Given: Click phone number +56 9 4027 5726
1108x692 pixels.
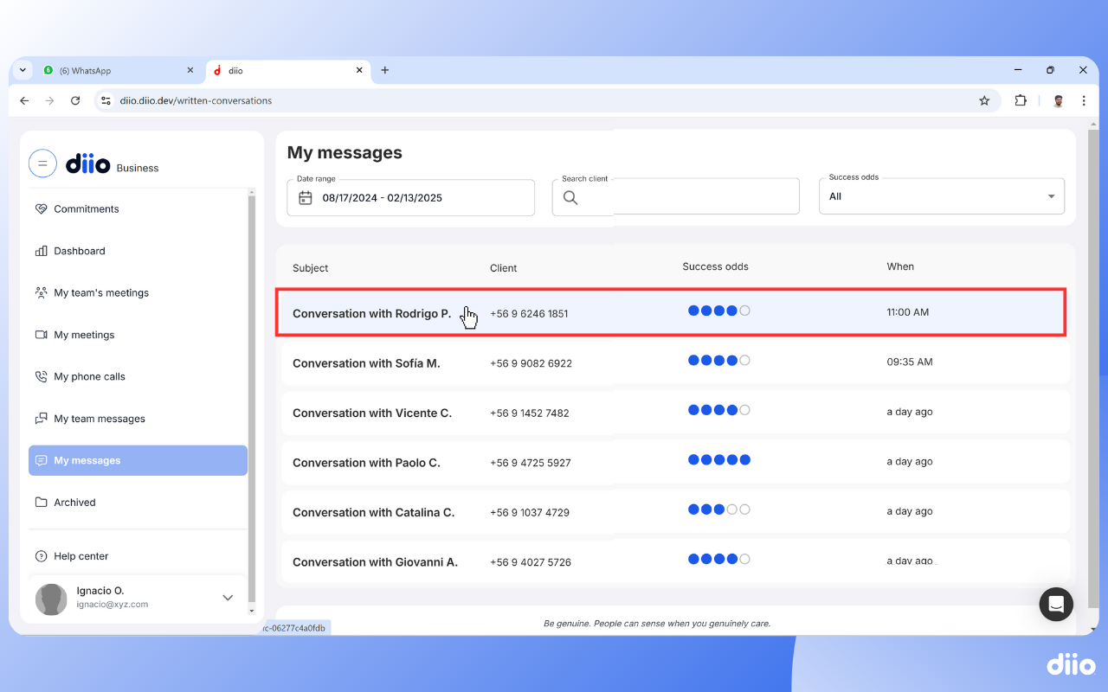Looking at the screenshot, I should coord(531,562).
